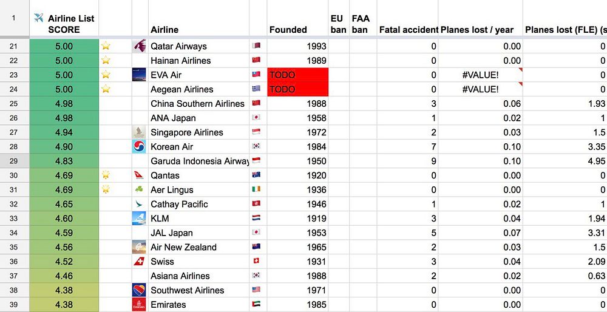Screen dimensions: 607x312
Task: Click the Cathay Pacific logo icon
Action: [140, 204]
